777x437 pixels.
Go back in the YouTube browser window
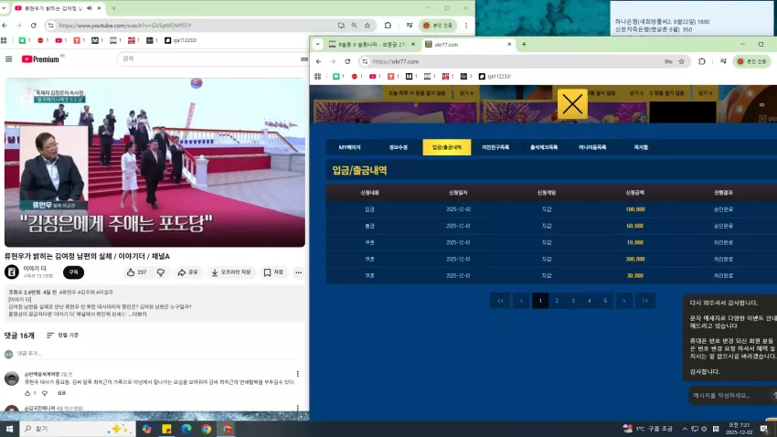point(5,26)
